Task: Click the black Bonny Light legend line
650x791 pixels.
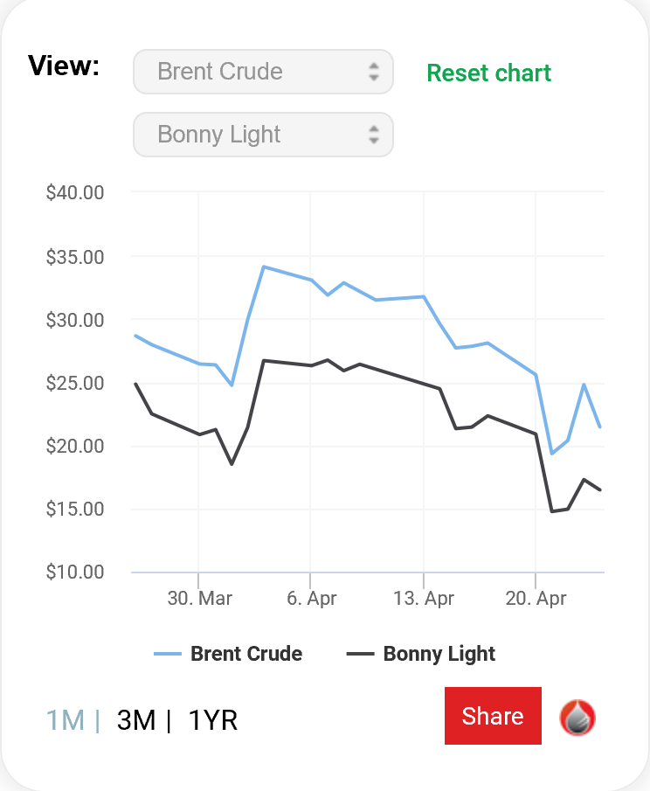Action: pos(360,654)
